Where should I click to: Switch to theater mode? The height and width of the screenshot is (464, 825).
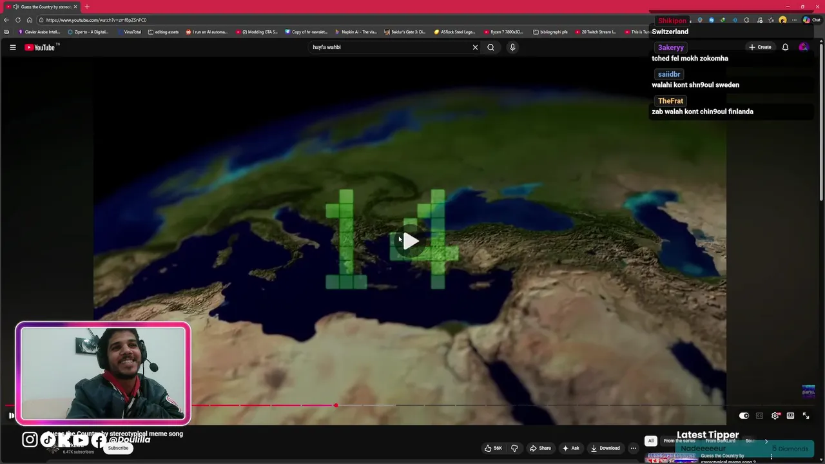(x=790, y=416)
